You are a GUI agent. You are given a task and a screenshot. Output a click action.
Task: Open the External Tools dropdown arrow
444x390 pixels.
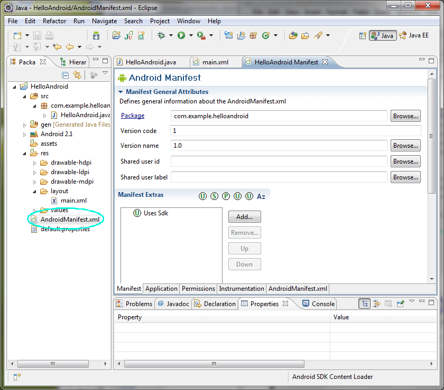[x=211, y=35]
